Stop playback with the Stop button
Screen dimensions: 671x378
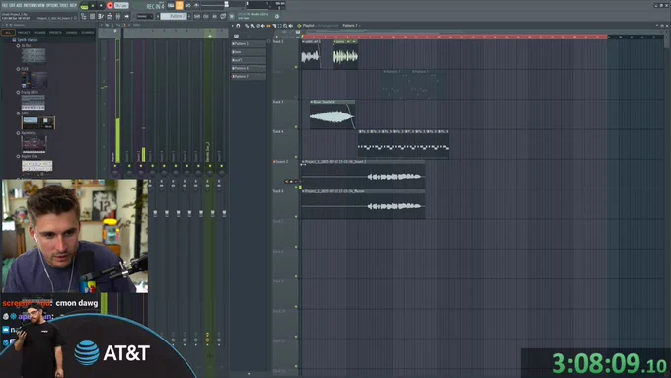(101, 6)
